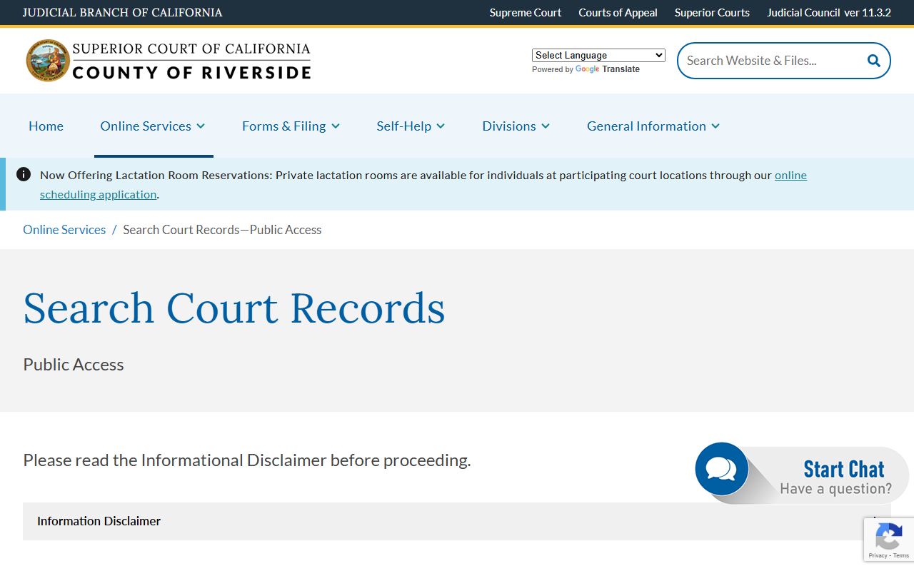This screenshot has width=914, height=571.
Task: Expand the General Information menu
Action: 653,126
